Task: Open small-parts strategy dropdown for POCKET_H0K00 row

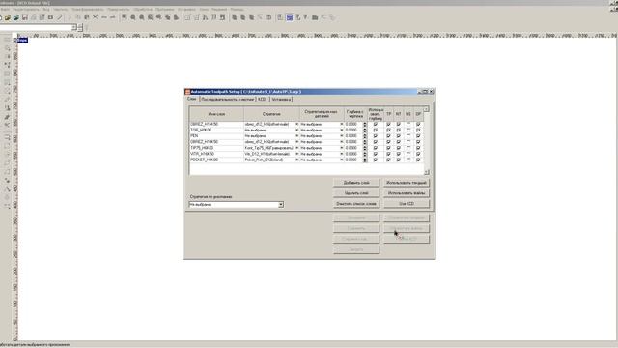Action: coord(342,159)
